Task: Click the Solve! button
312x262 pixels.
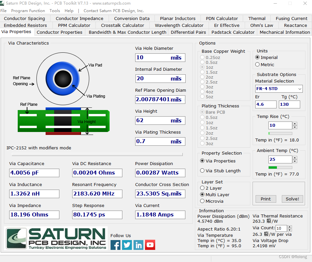Action: [x=292, y=199]
